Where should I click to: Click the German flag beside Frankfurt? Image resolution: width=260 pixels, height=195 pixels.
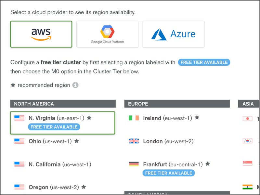[134, 164]
